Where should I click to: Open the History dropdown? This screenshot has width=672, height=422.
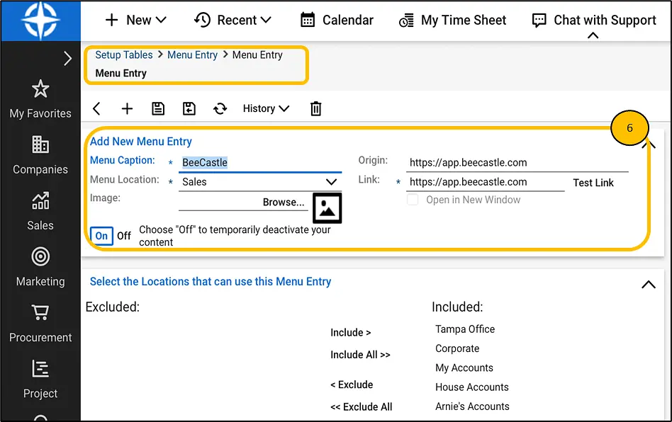click(266, 109)
